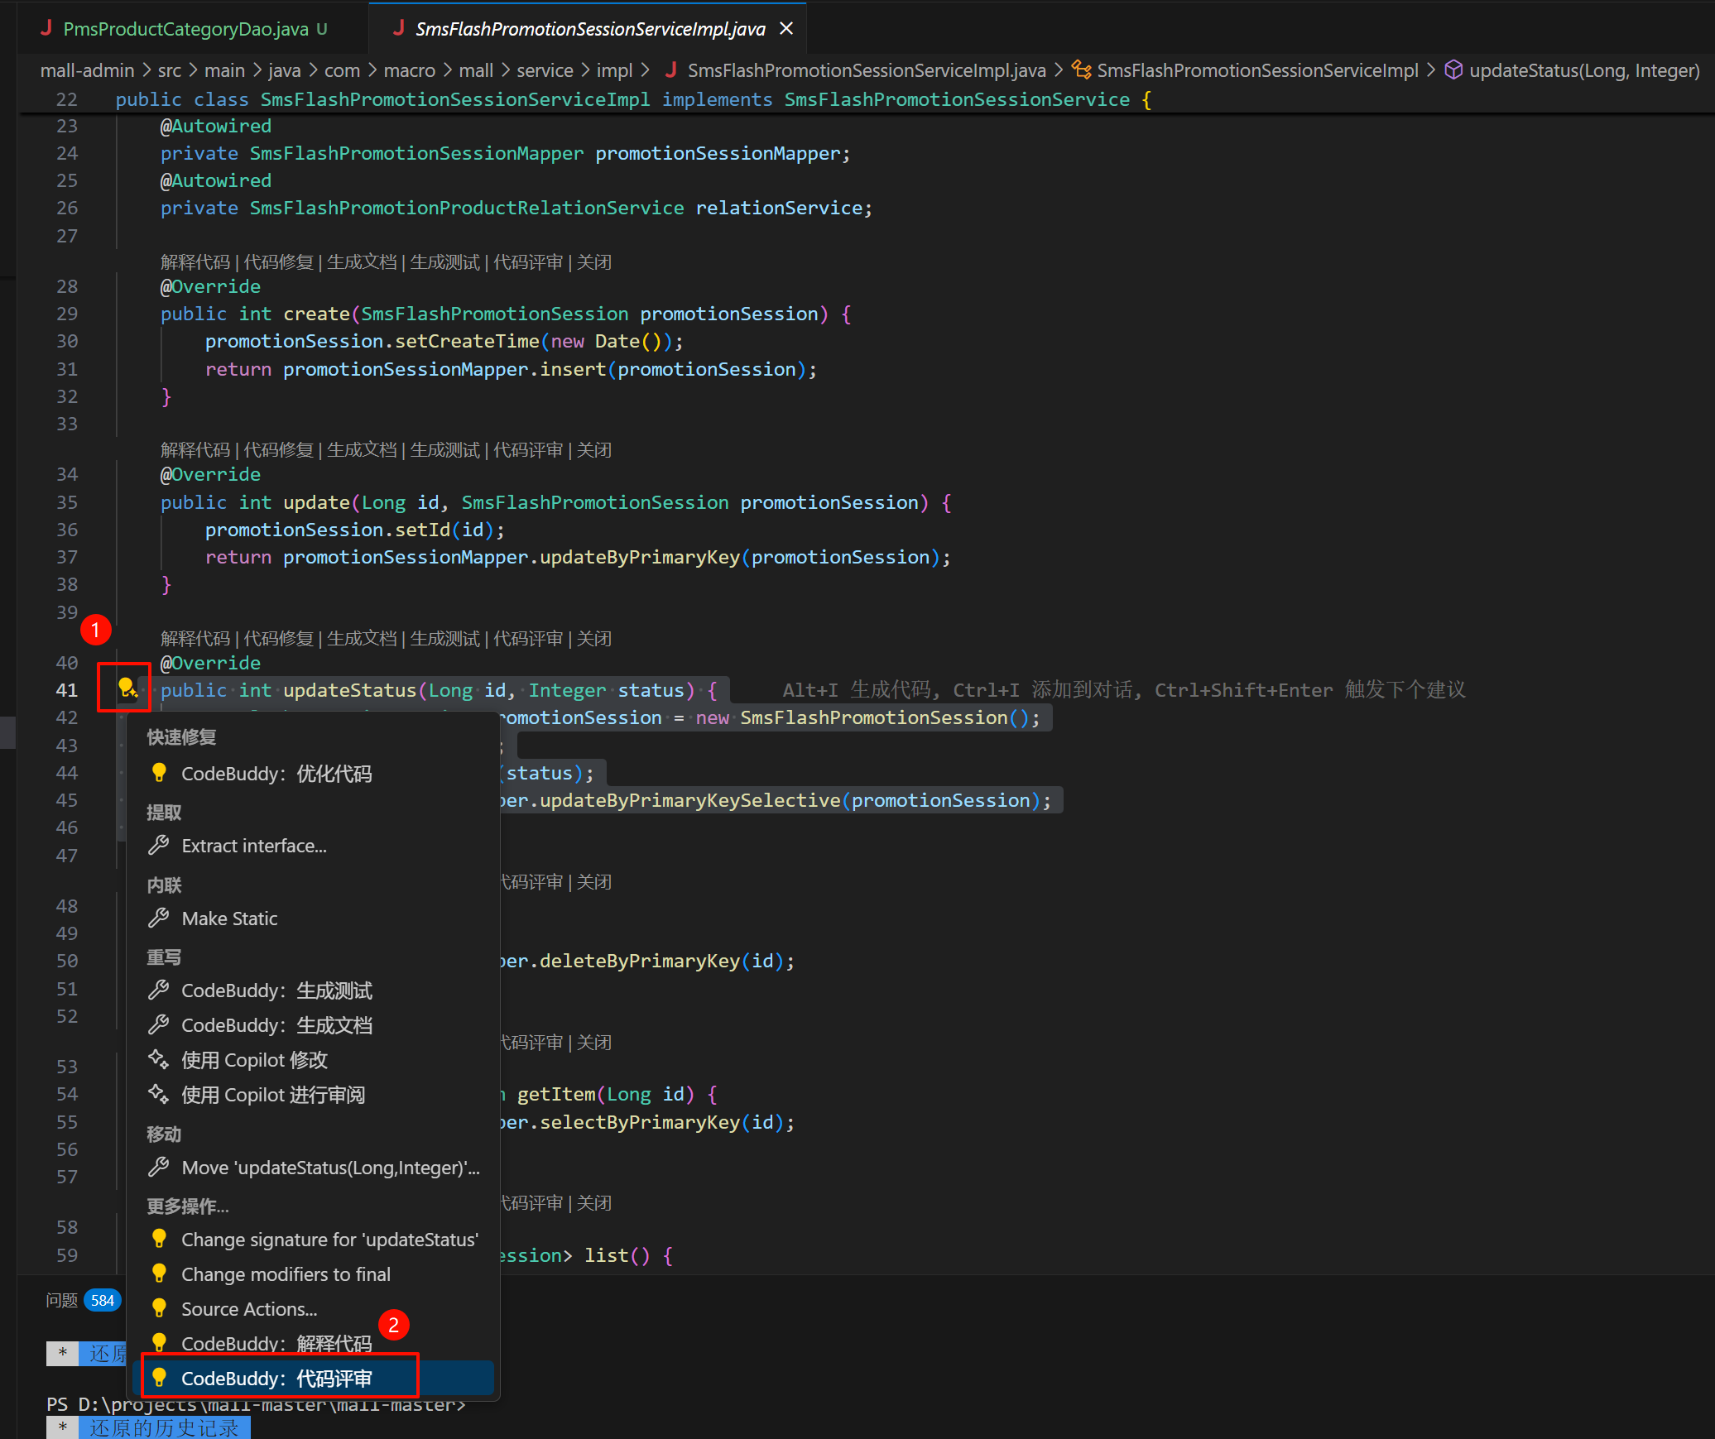The width and height of the screenshot is (1715, 1439).
Task: Open Source Actions... entry
Action: point(248,1309)
